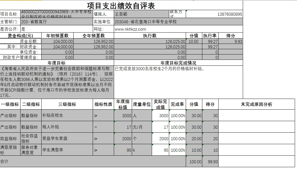The height and width of the screenshot is (170, 297).
Task: Click the 项目名称 label cell
Action: pos(10,14)
